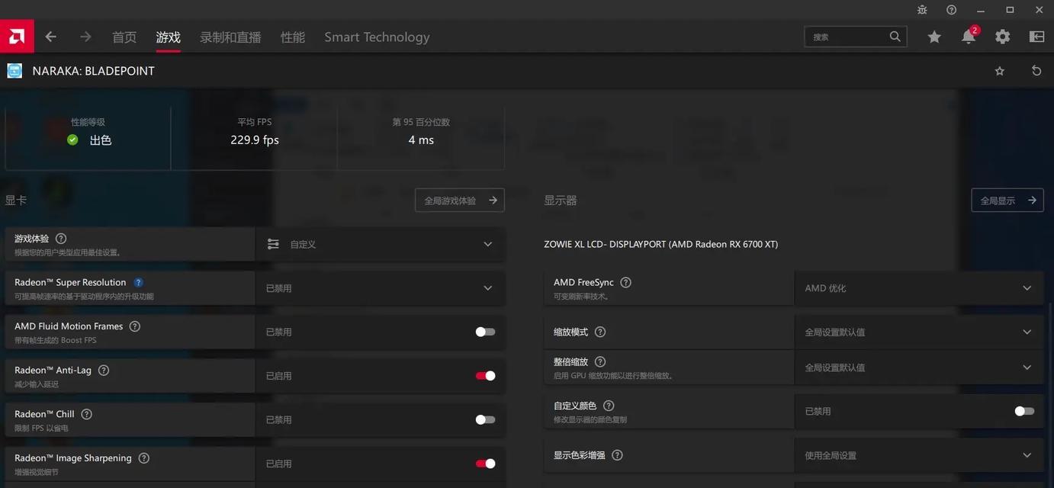Open AMD FreeSync AMD 优化 dropdown
Screen dimensions: 1054x488
click(919, 288)
